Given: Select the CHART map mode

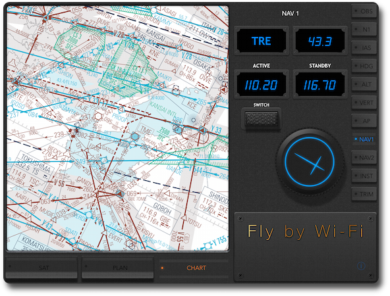Looking at the screenshot, I should click(x=194, y=268).
